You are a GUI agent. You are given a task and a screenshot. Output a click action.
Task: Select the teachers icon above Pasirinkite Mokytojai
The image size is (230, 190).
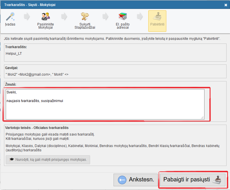point(46,16)
